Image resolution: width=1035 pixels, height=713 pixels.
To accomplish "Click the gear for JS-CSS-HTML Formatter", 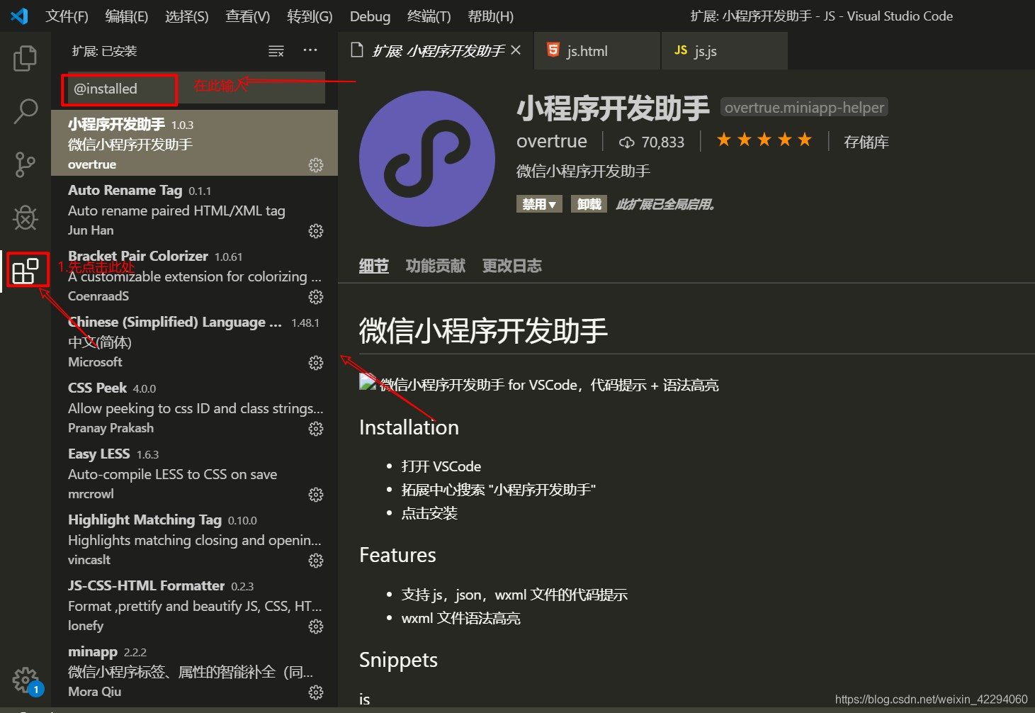I will click(316, 627).
